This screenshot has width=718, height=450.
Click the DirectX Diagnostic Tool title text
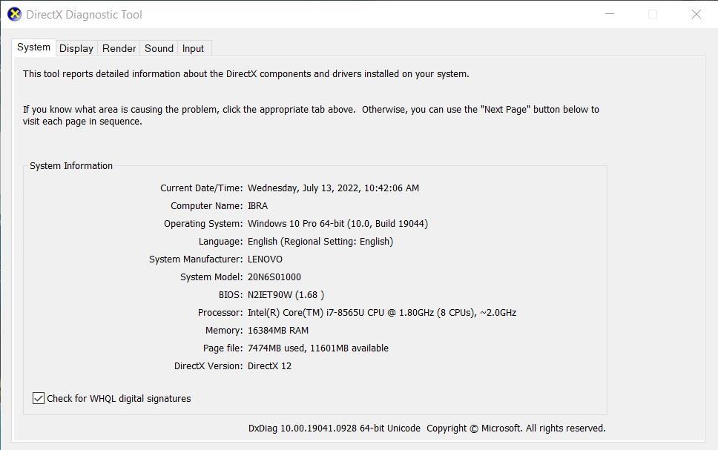85,15
